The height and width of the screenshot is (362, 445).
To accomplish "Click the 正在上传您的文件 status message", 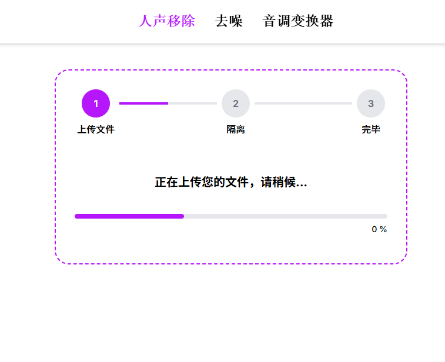I will point(231,182).
